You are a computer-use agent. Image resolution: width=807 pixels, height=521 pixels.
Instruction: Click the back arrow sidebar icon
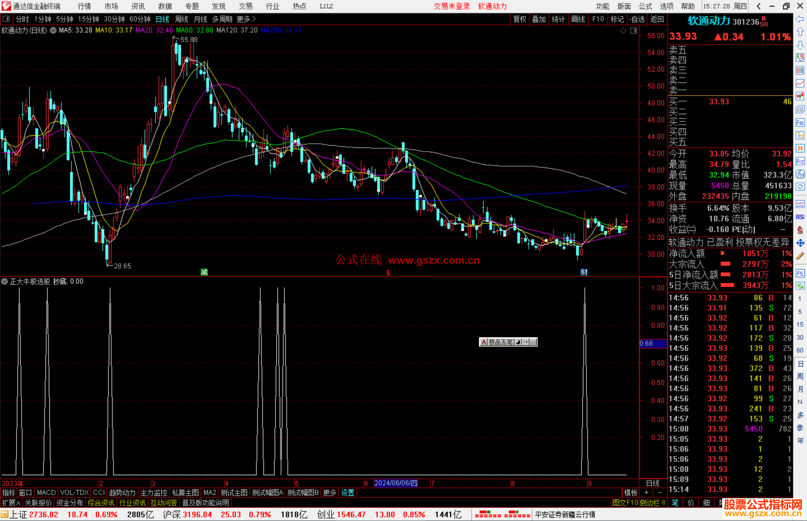pyautogui.click(x=800, y=19)
